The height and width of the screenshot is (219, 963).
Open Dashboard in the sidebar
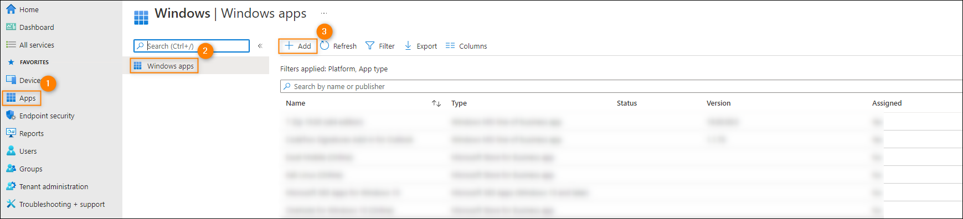point(37,27)
